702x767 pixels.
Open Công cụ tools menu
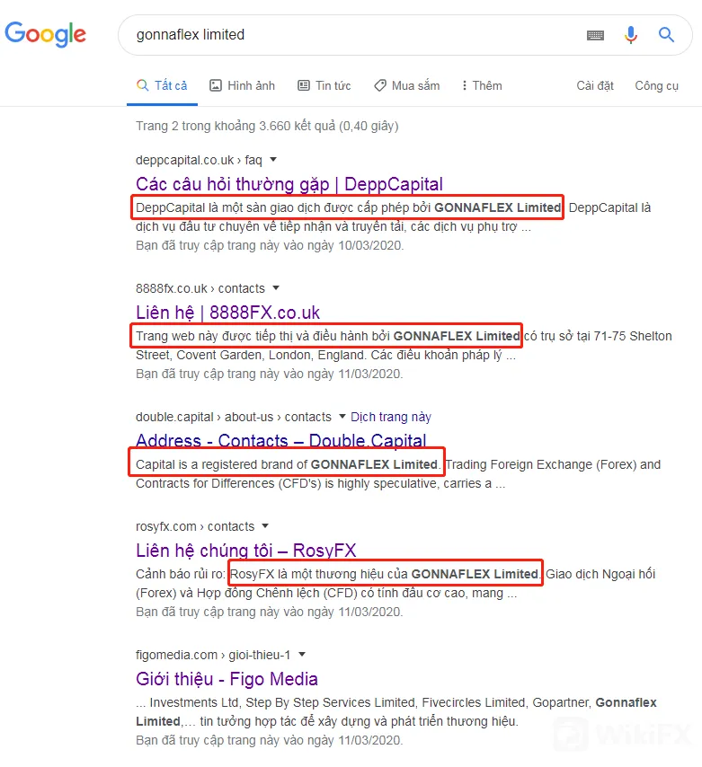656,85
